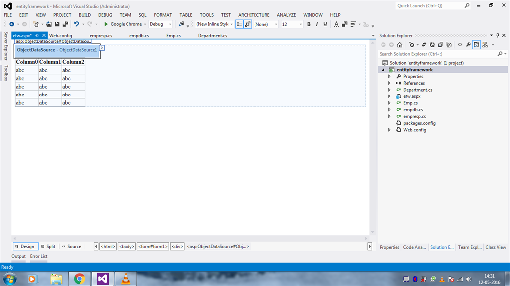Click Collapse All in Solution Explorer
Viewport: 510px width, 286px height.
tap(441, 45)
